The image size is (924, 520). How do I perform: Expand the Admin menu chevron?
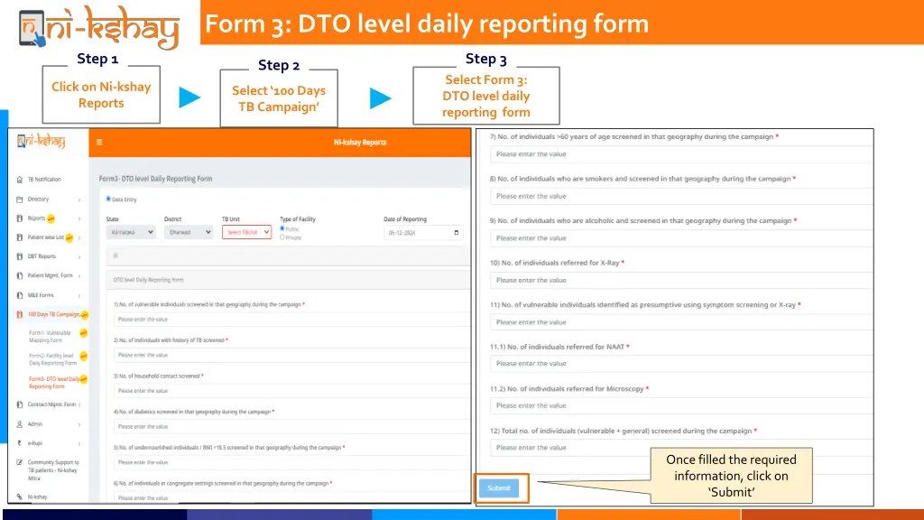pyautogui.click(x=79, y=424)
